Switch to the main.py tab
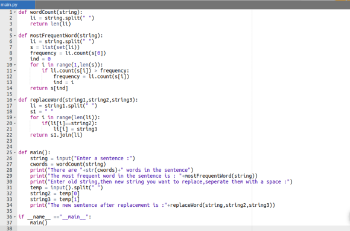350x231 pixels. [17, 5]
